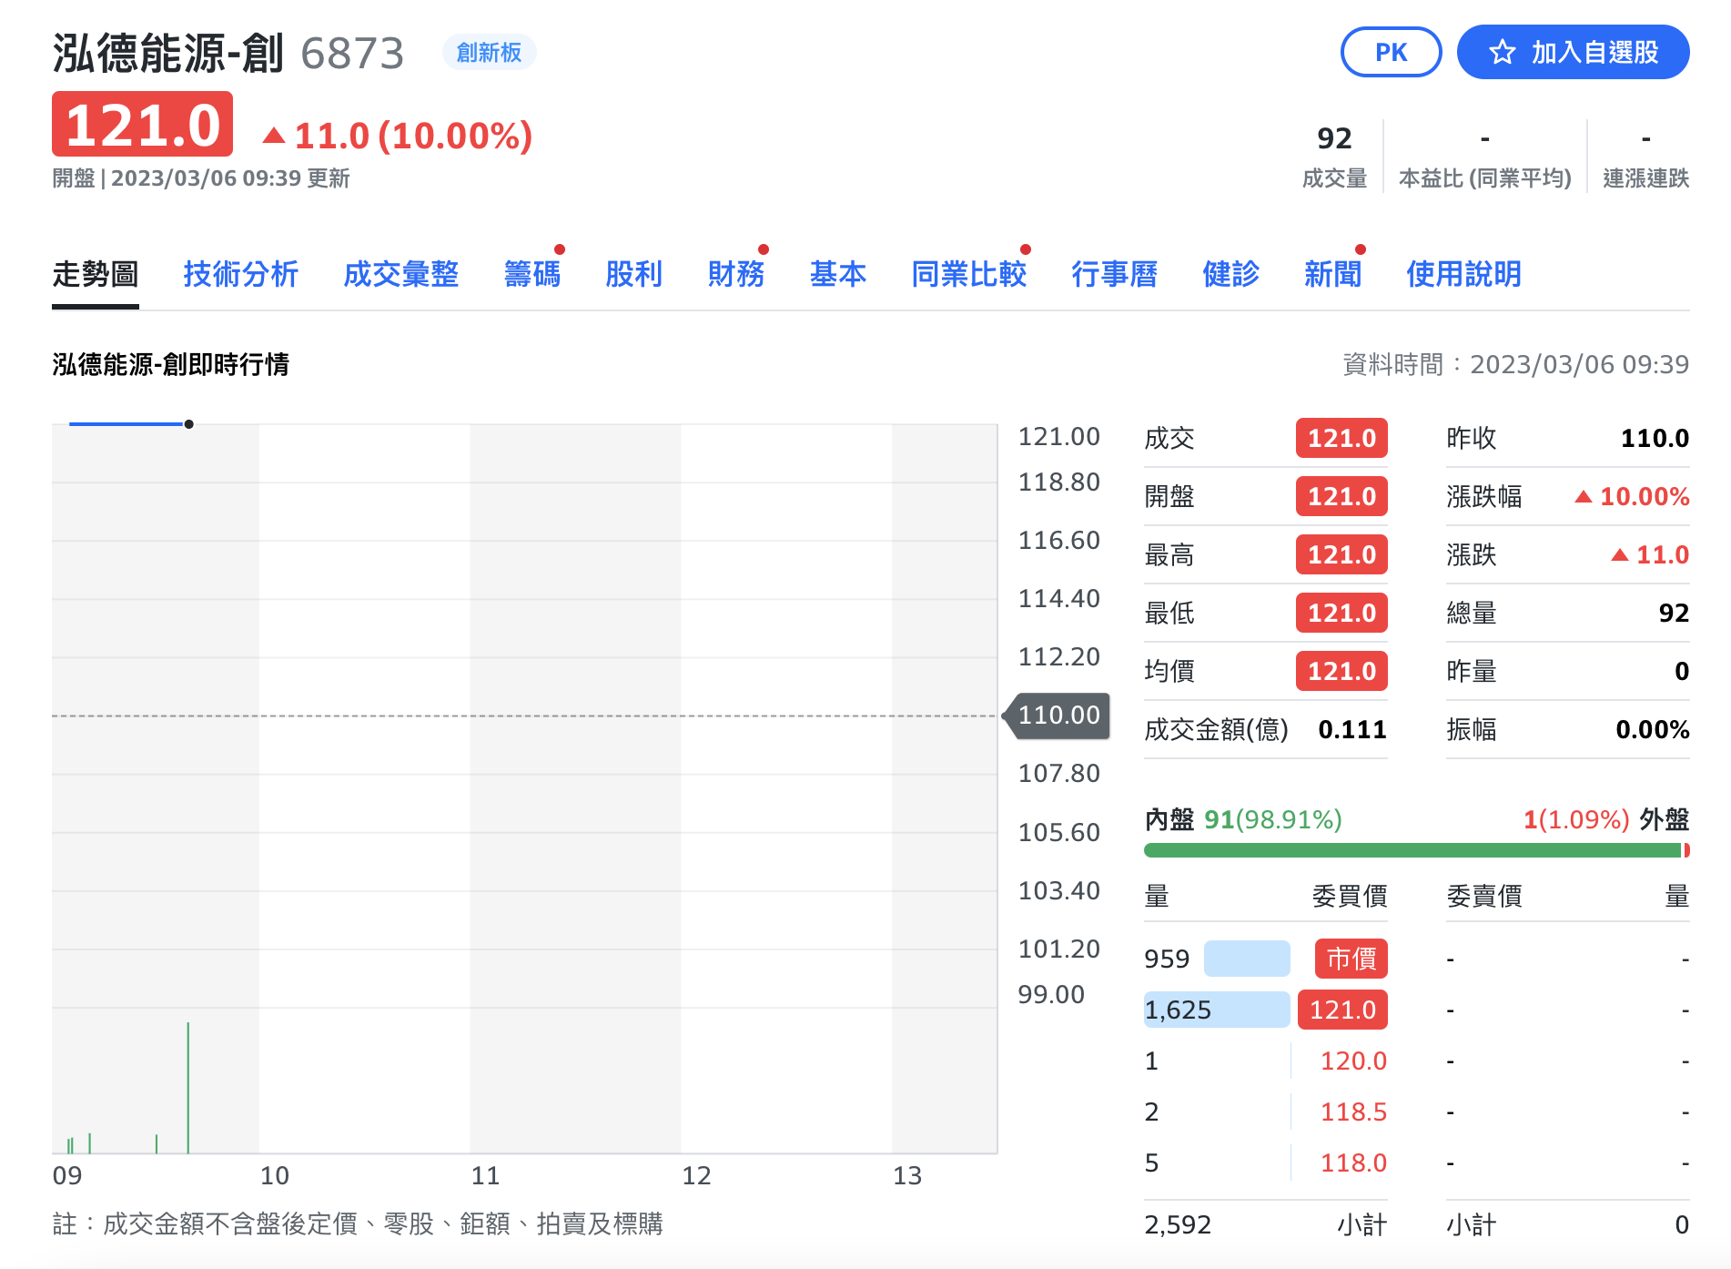Click the 內盤 91(98.91%) label
Image resolution: width=1731 pixels, height=1269 pixels.
click(x=1243, y=819)
